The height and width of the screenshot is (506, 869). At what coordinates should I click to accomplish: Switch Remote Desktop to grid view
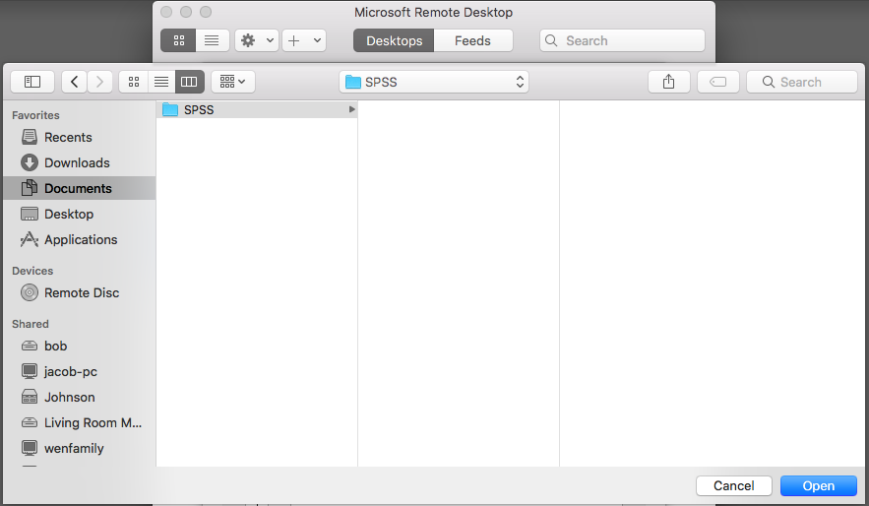(178, 40)
